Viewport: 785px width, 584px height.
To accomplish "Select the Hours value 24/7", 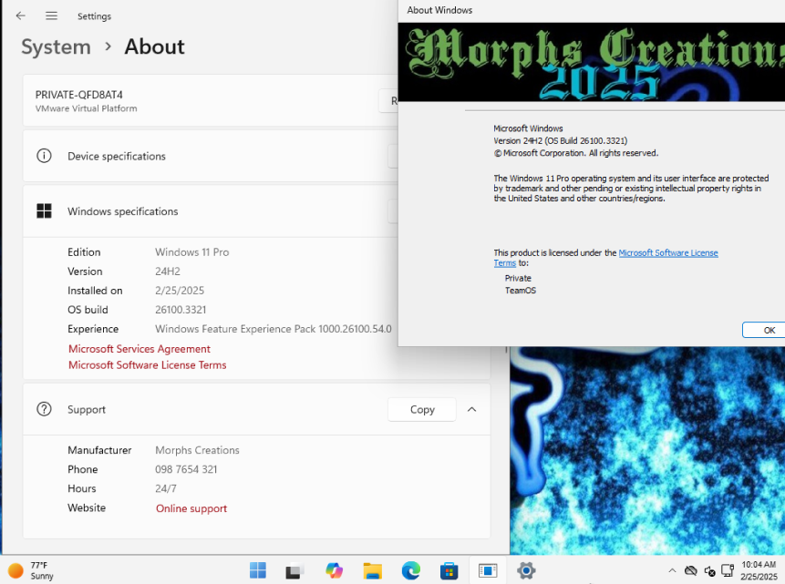I will click(x=166, y=488).
